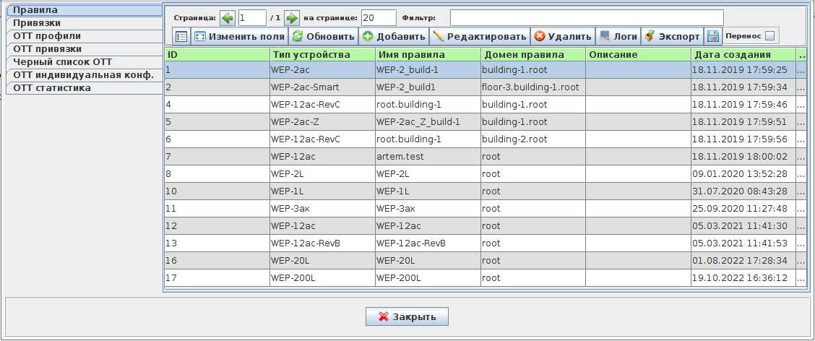The image size is (815, 341).
Task: Delete selected rule with Удалить
Action: [563, 36]
